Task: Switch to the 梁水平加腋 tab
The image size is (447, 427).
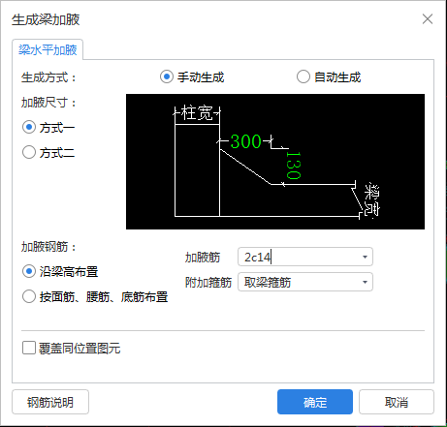Action: (x=48, y=49)
